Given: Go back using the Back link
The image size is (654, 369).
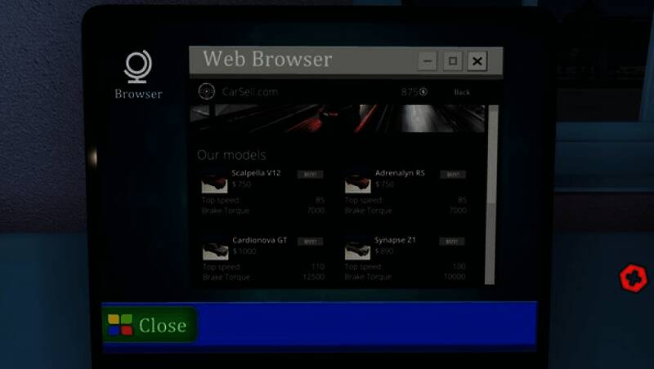Looking at the screenshot, I should pos(462,92).
